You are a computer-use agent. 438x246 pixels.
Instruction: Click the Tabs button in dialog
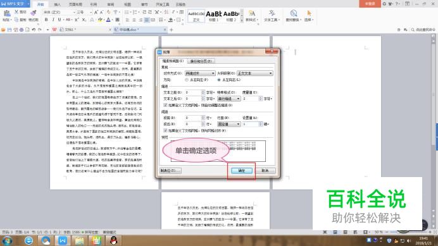170,171
